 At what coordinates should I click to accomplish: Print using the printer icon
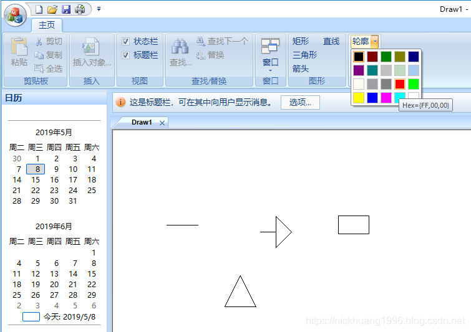[x=80, y=9]
